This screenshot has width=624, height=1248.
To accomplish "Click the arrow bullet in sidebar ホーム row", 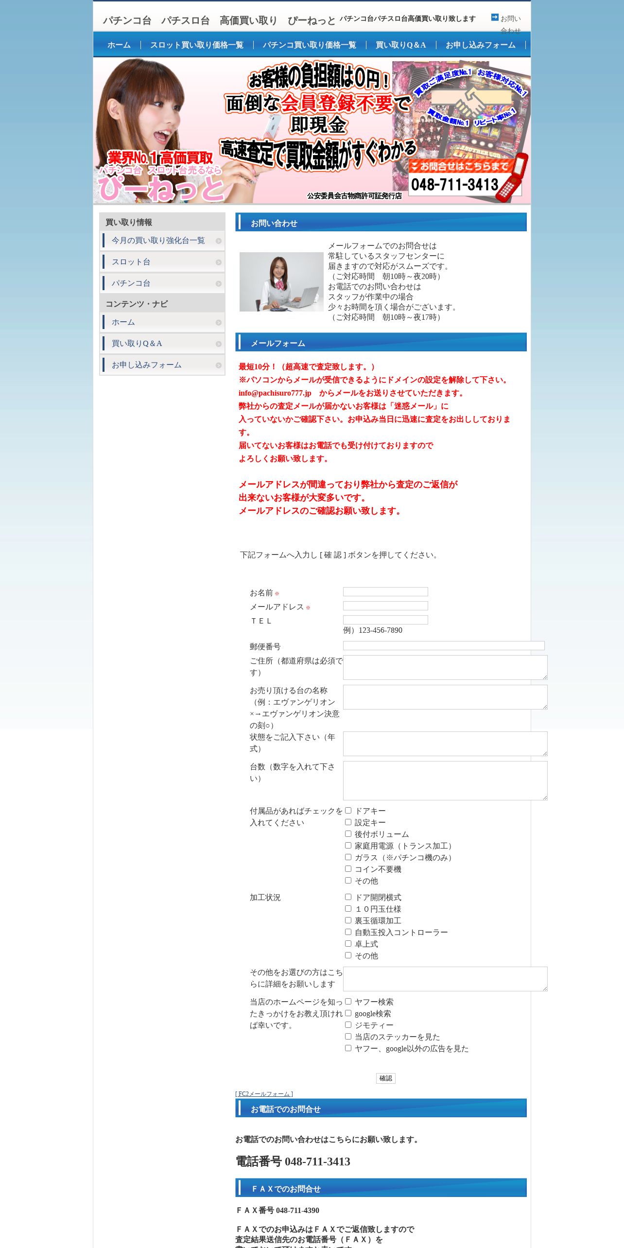I will pos(219,323).
